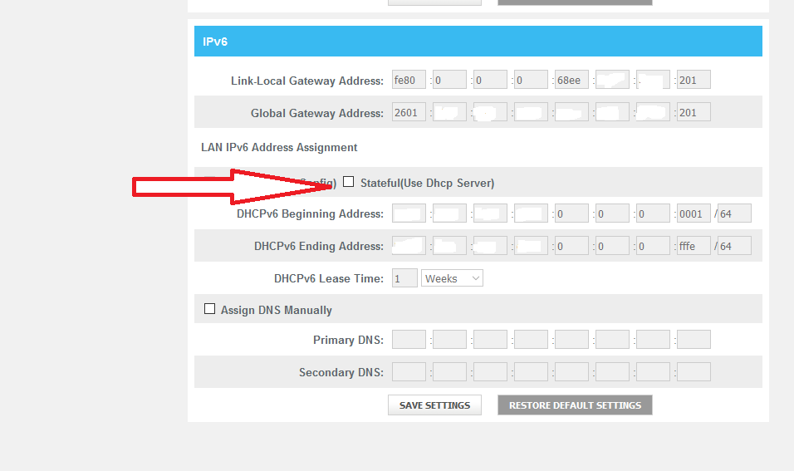Enable the Stateful (Use Dhcp Server) checkbox
794x471 pixels.
(349, 182)
